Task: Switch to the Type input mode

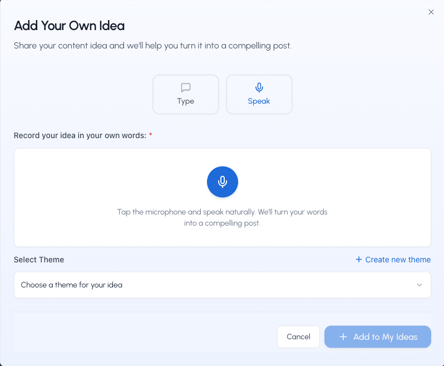Action: (x=186, y=94)
